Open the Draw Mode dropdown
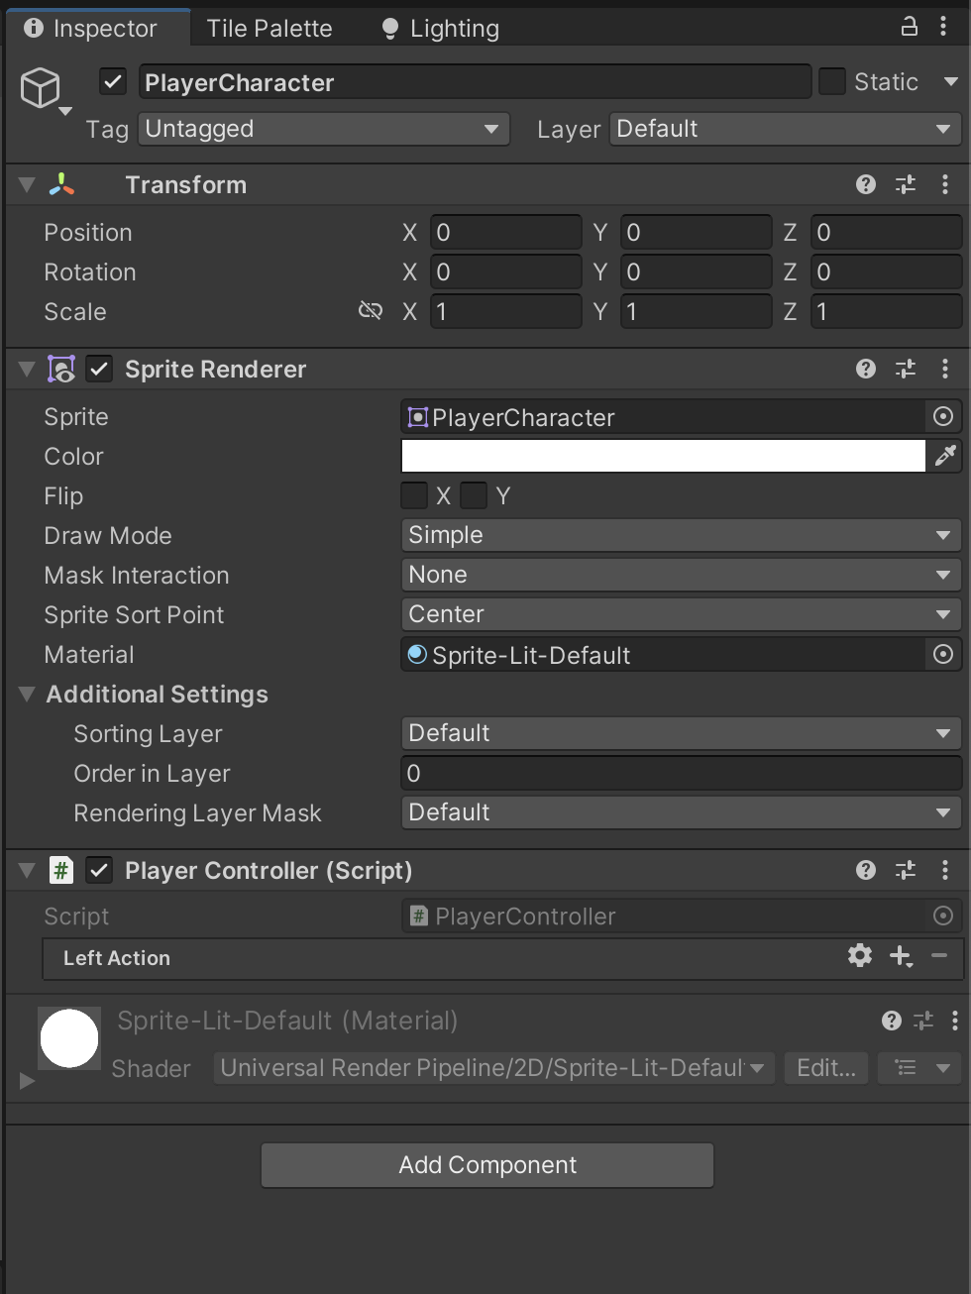Image resolution: width=971 pixels, height=1294 pixels. [x=680, y=535]
